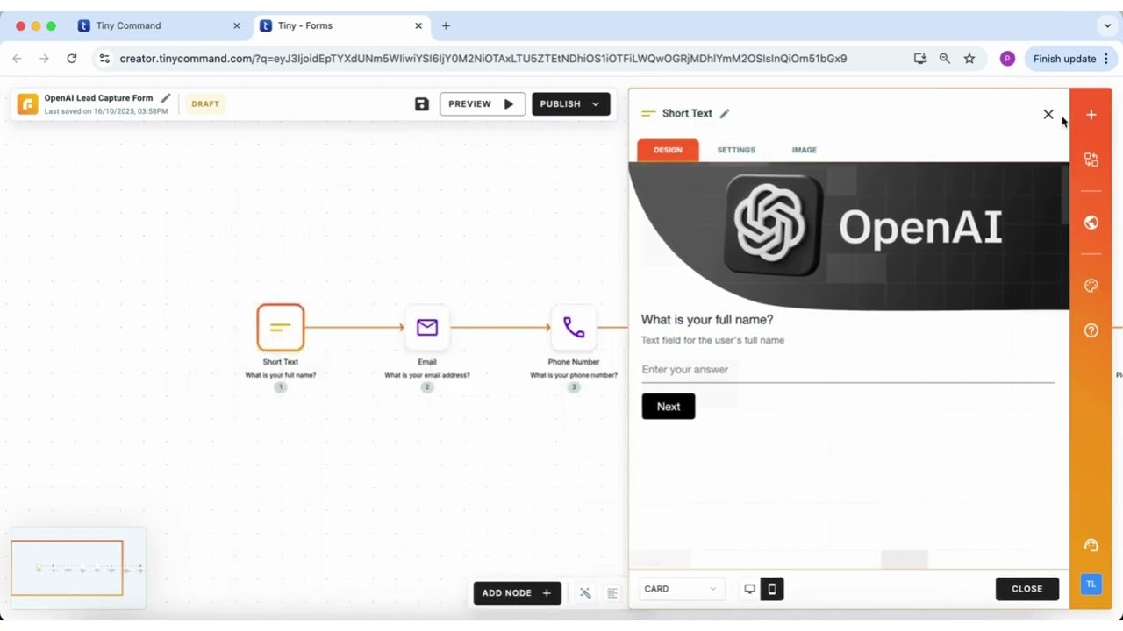The height and width of the screenshot is (631, 1123).
Task: Open the theme palette icon in sidebar
Action: click(x=1091, y=286)
